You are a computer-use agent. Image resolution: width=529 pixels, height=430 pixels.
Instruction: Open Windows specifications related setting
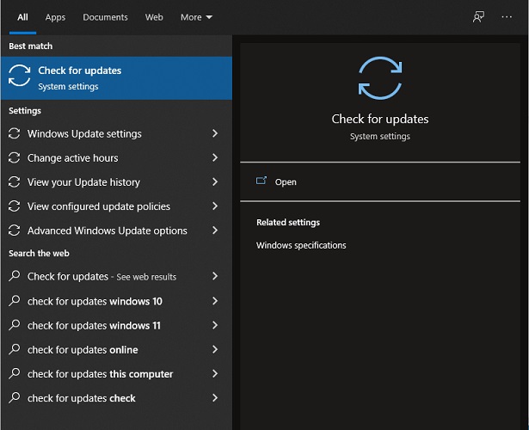[x=301, y=245]
